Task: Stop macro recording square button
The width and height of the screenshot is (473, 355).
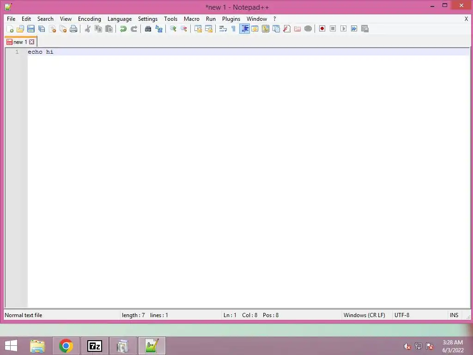Action: coord(333,29)
